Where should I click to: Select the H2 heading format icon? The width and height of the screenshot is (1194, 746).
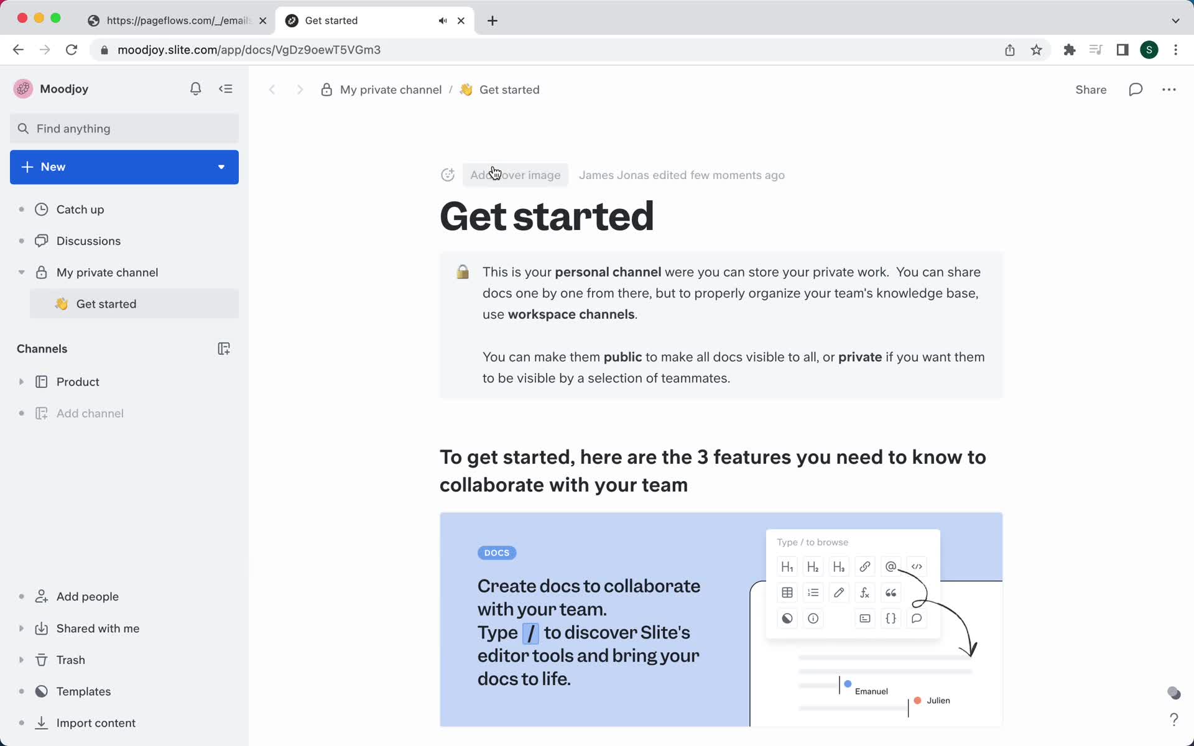(812, 566)
